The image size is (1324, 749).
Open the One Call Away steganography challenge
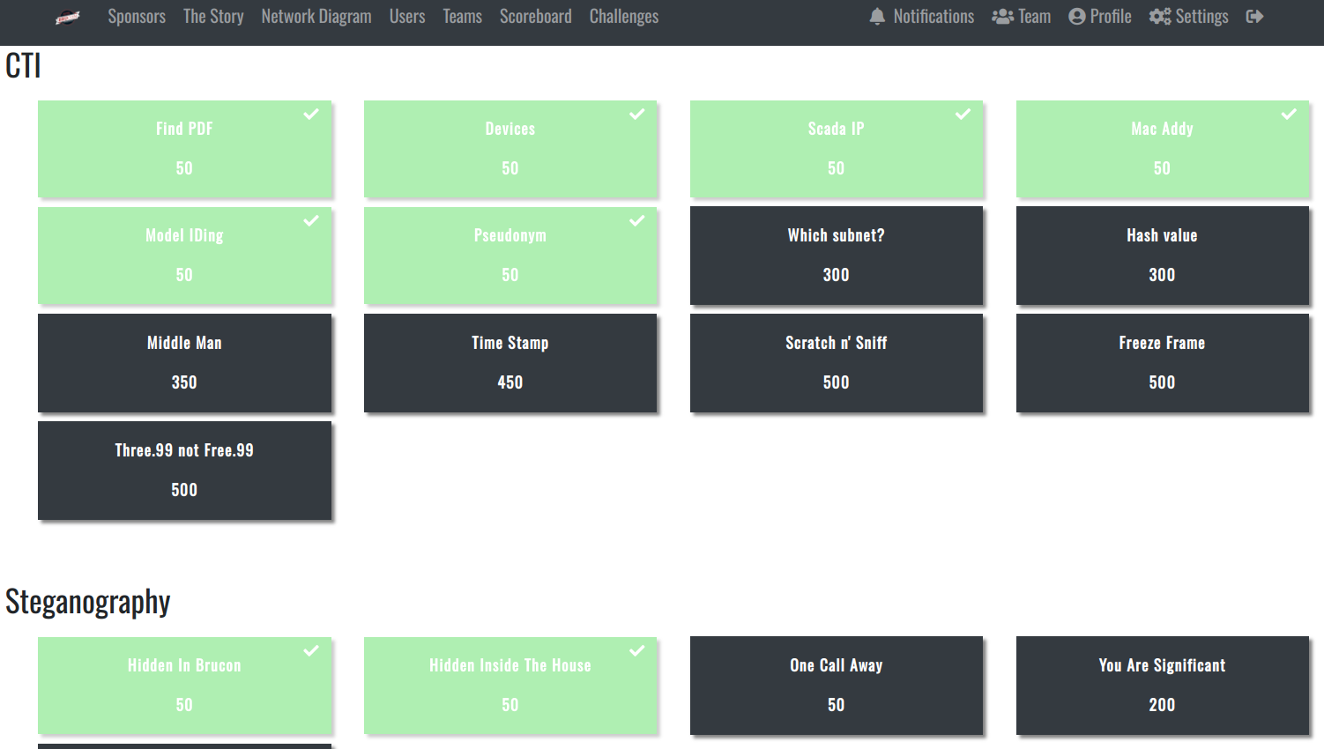click(836, 686)
